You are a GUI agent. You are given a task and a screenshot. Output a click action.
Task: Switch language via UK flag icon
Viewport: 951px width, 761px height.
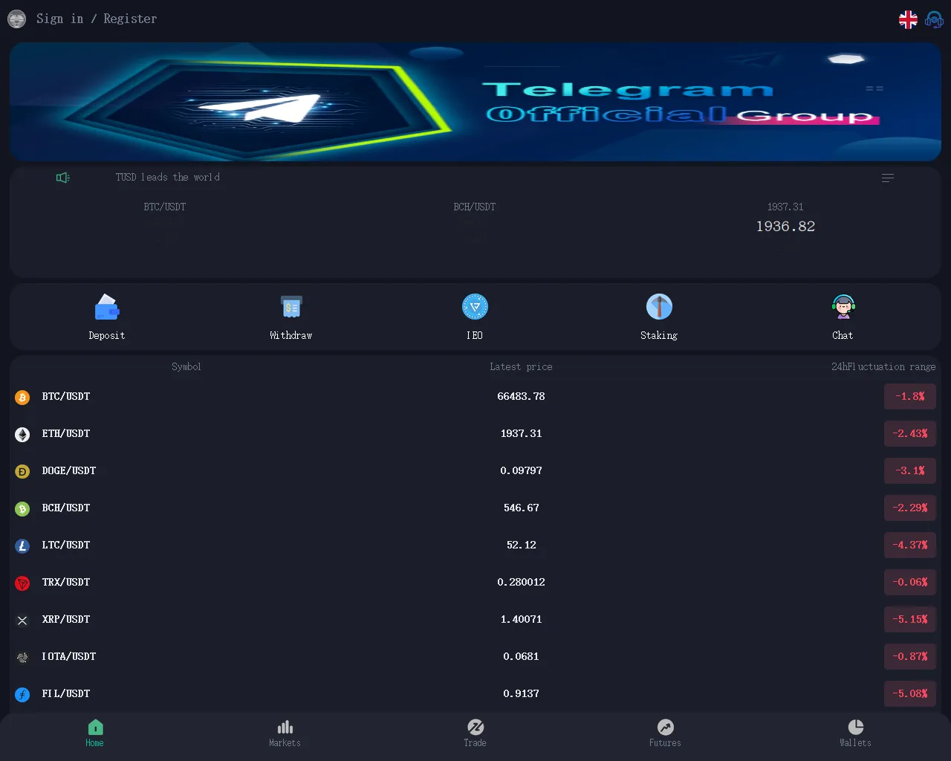908,20
